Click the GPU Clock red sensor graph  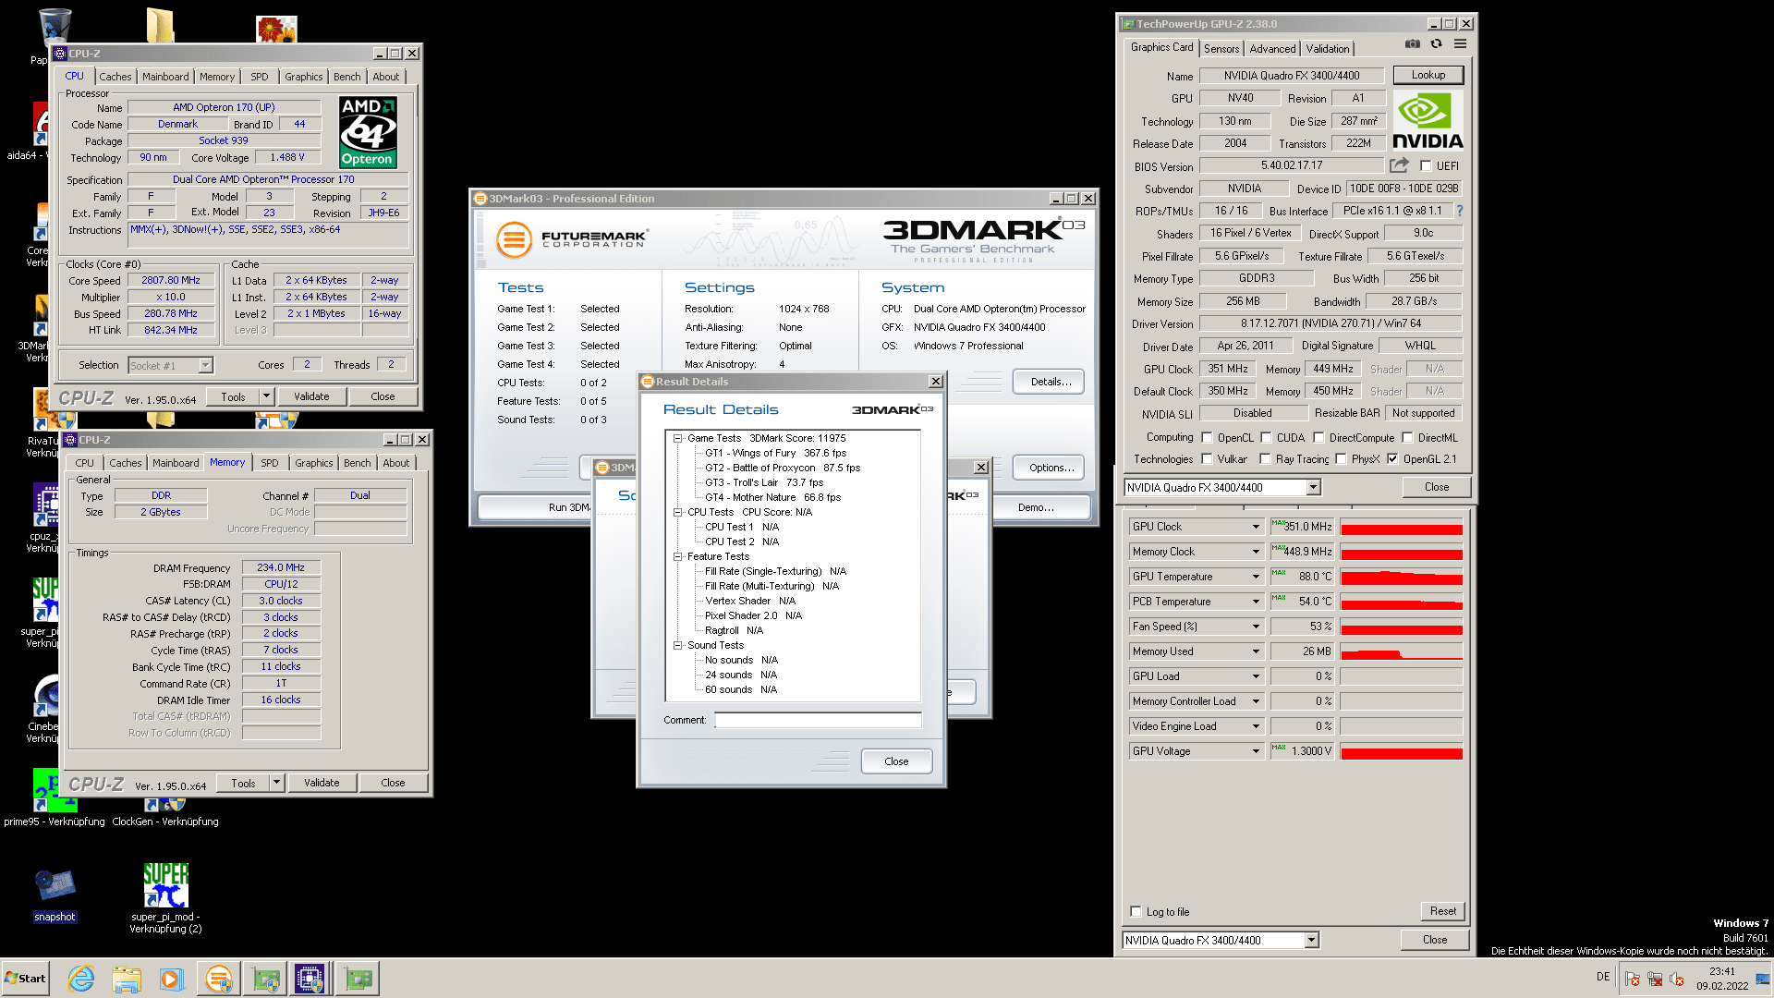(x=1402, y=527)
